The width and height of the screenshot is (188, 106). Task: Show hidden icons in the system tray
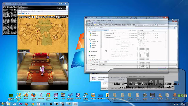(170, 104)
